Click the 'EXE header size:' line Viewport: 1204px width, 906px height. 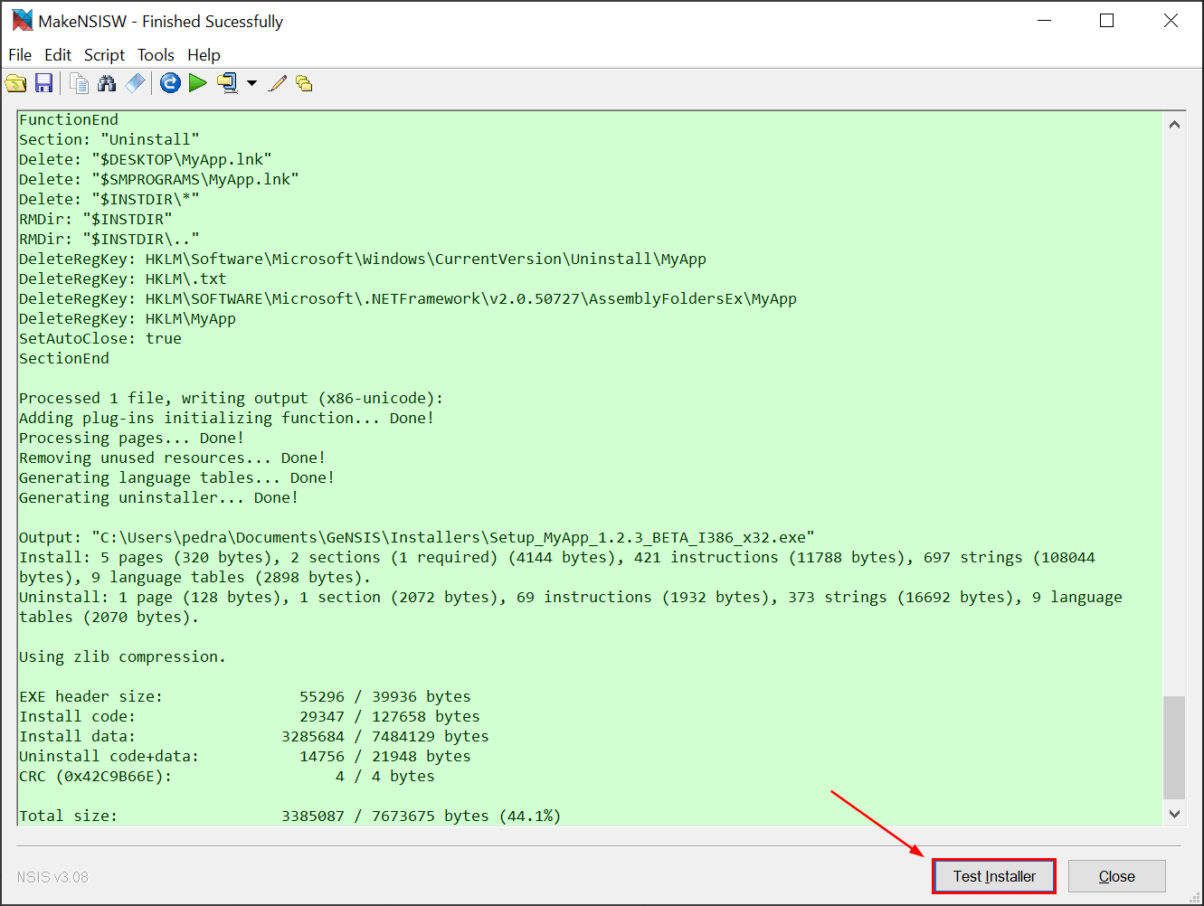pyautogui.click(x=245, y=696)
